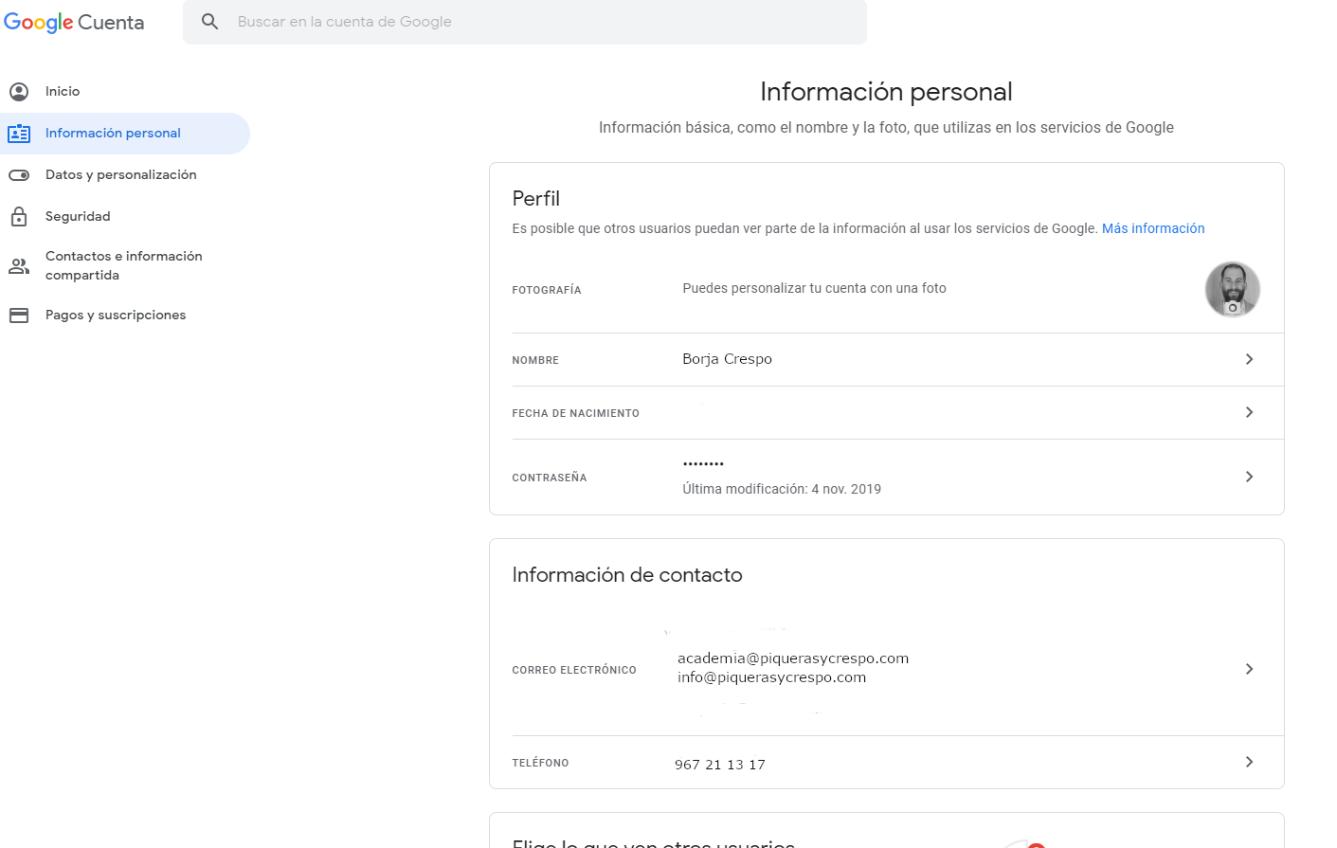Screen dimensions: 1337x848
Task: Click the TELÉFONO label
Action: click(x=540, y=763)
